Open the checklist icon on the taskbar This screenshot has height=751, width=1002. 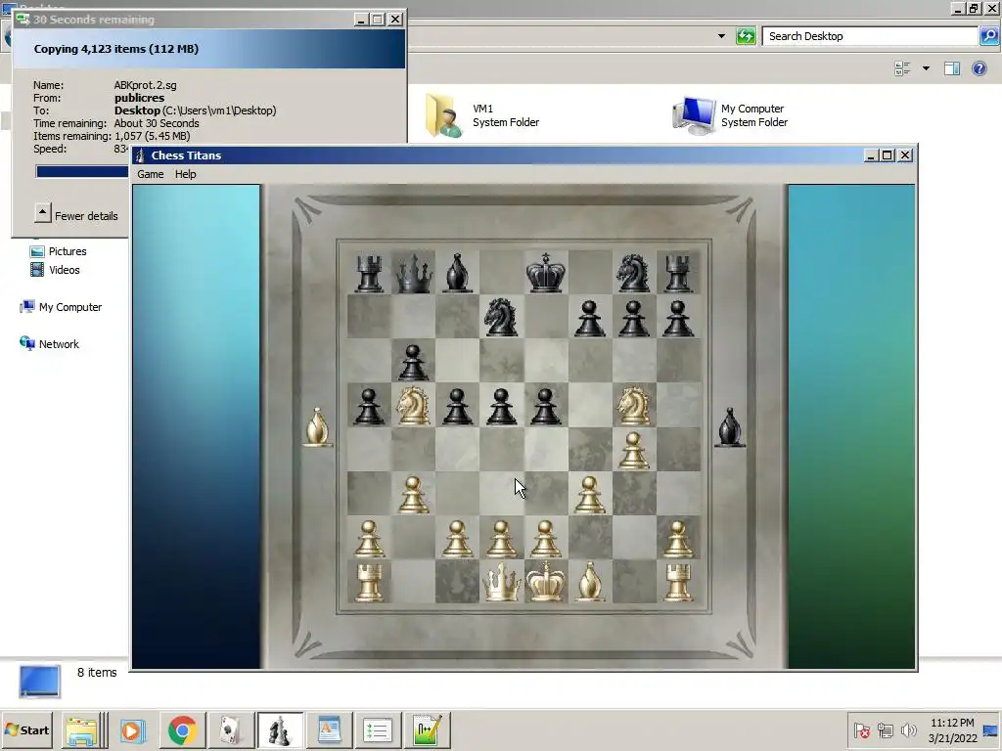click(x=378, y=729)
